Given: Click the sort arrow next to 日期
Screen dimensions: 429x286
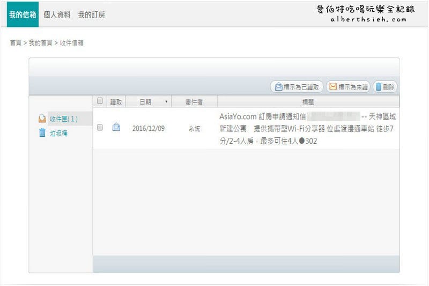Looking at the screenshot, I should tap(166, 102).
